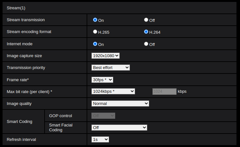Open the Image capture size dropdown
Viewport: 240px width, 147px height.
click(x=106, y=56)
